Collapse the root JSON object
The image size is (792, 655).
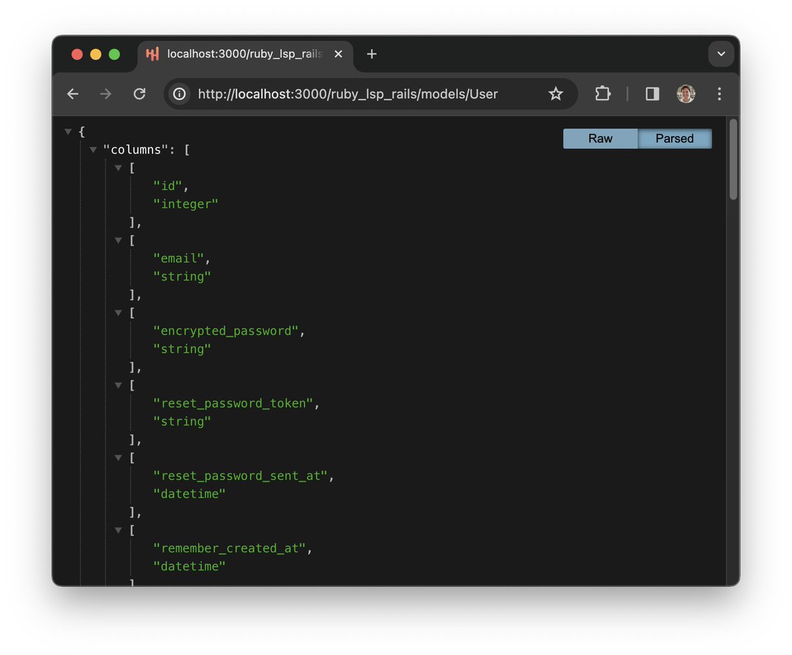[x=68, y=132]
